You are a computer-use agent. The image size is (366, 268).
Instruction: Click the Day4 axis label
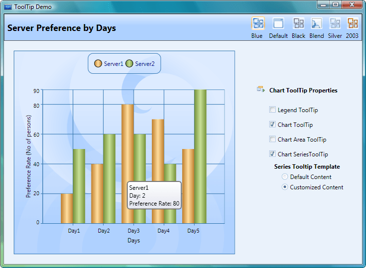click(x=164, y=231)
